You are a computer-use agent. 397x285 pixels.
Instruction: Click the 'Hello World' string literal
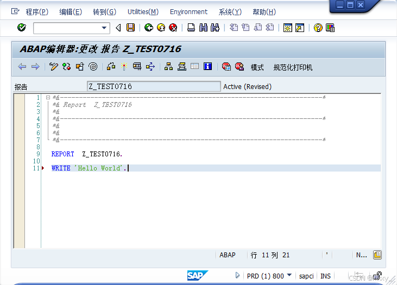pos(98,168)
